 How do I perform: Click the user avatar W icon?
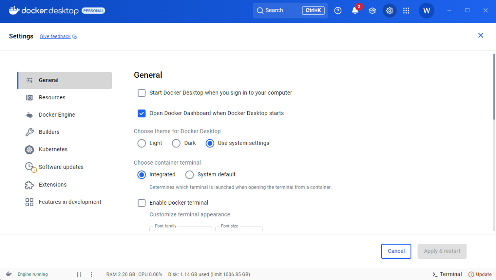click(x=426, y=11)
